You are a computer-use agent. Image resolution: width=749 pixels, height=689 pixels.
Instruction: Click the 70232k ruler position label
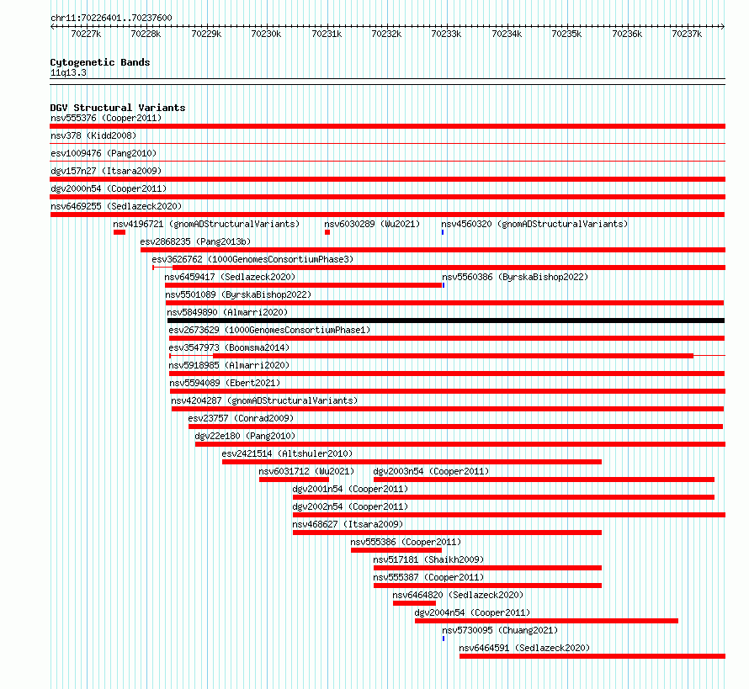coord(386,34)
